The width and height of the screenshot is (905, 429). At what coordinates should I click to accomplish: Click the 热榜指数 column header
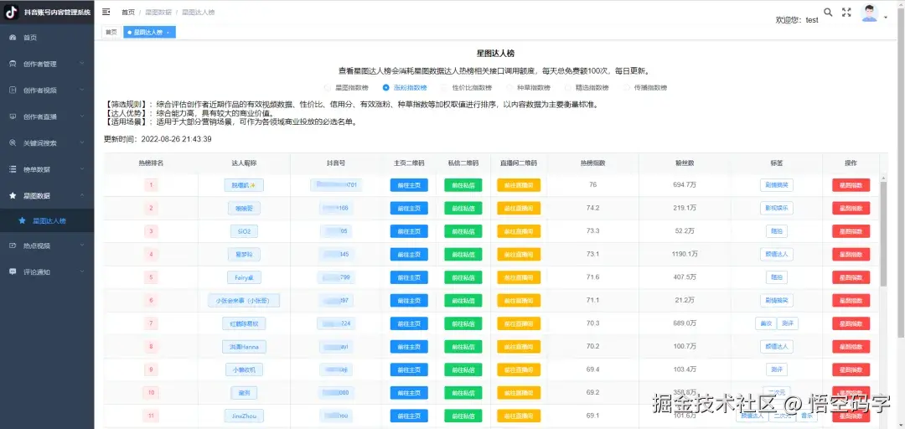pyautogui.click(x=592, y=163)
